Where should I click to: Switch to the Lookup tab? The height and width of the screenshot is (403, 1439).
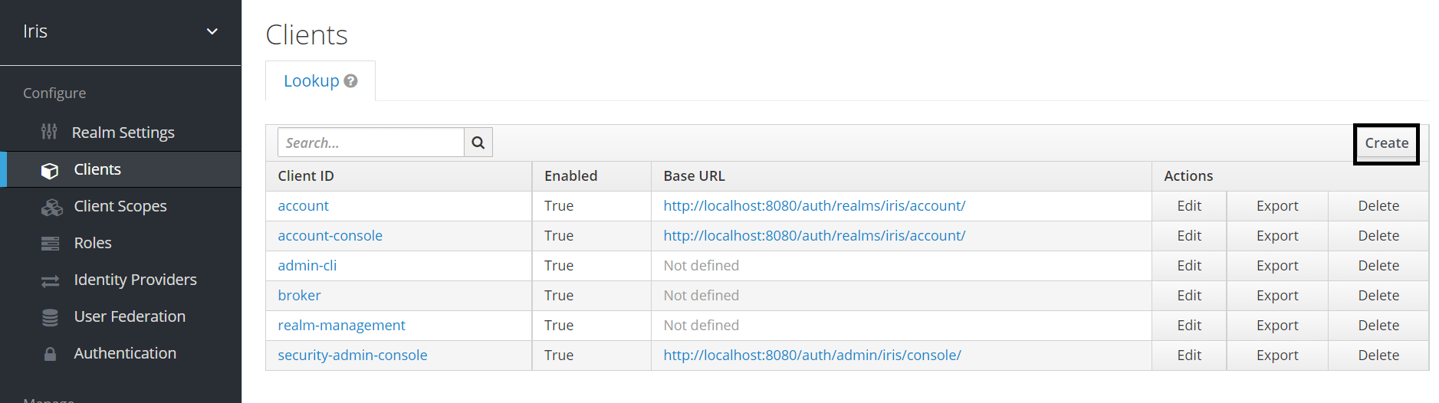click(x=311, y=81)
